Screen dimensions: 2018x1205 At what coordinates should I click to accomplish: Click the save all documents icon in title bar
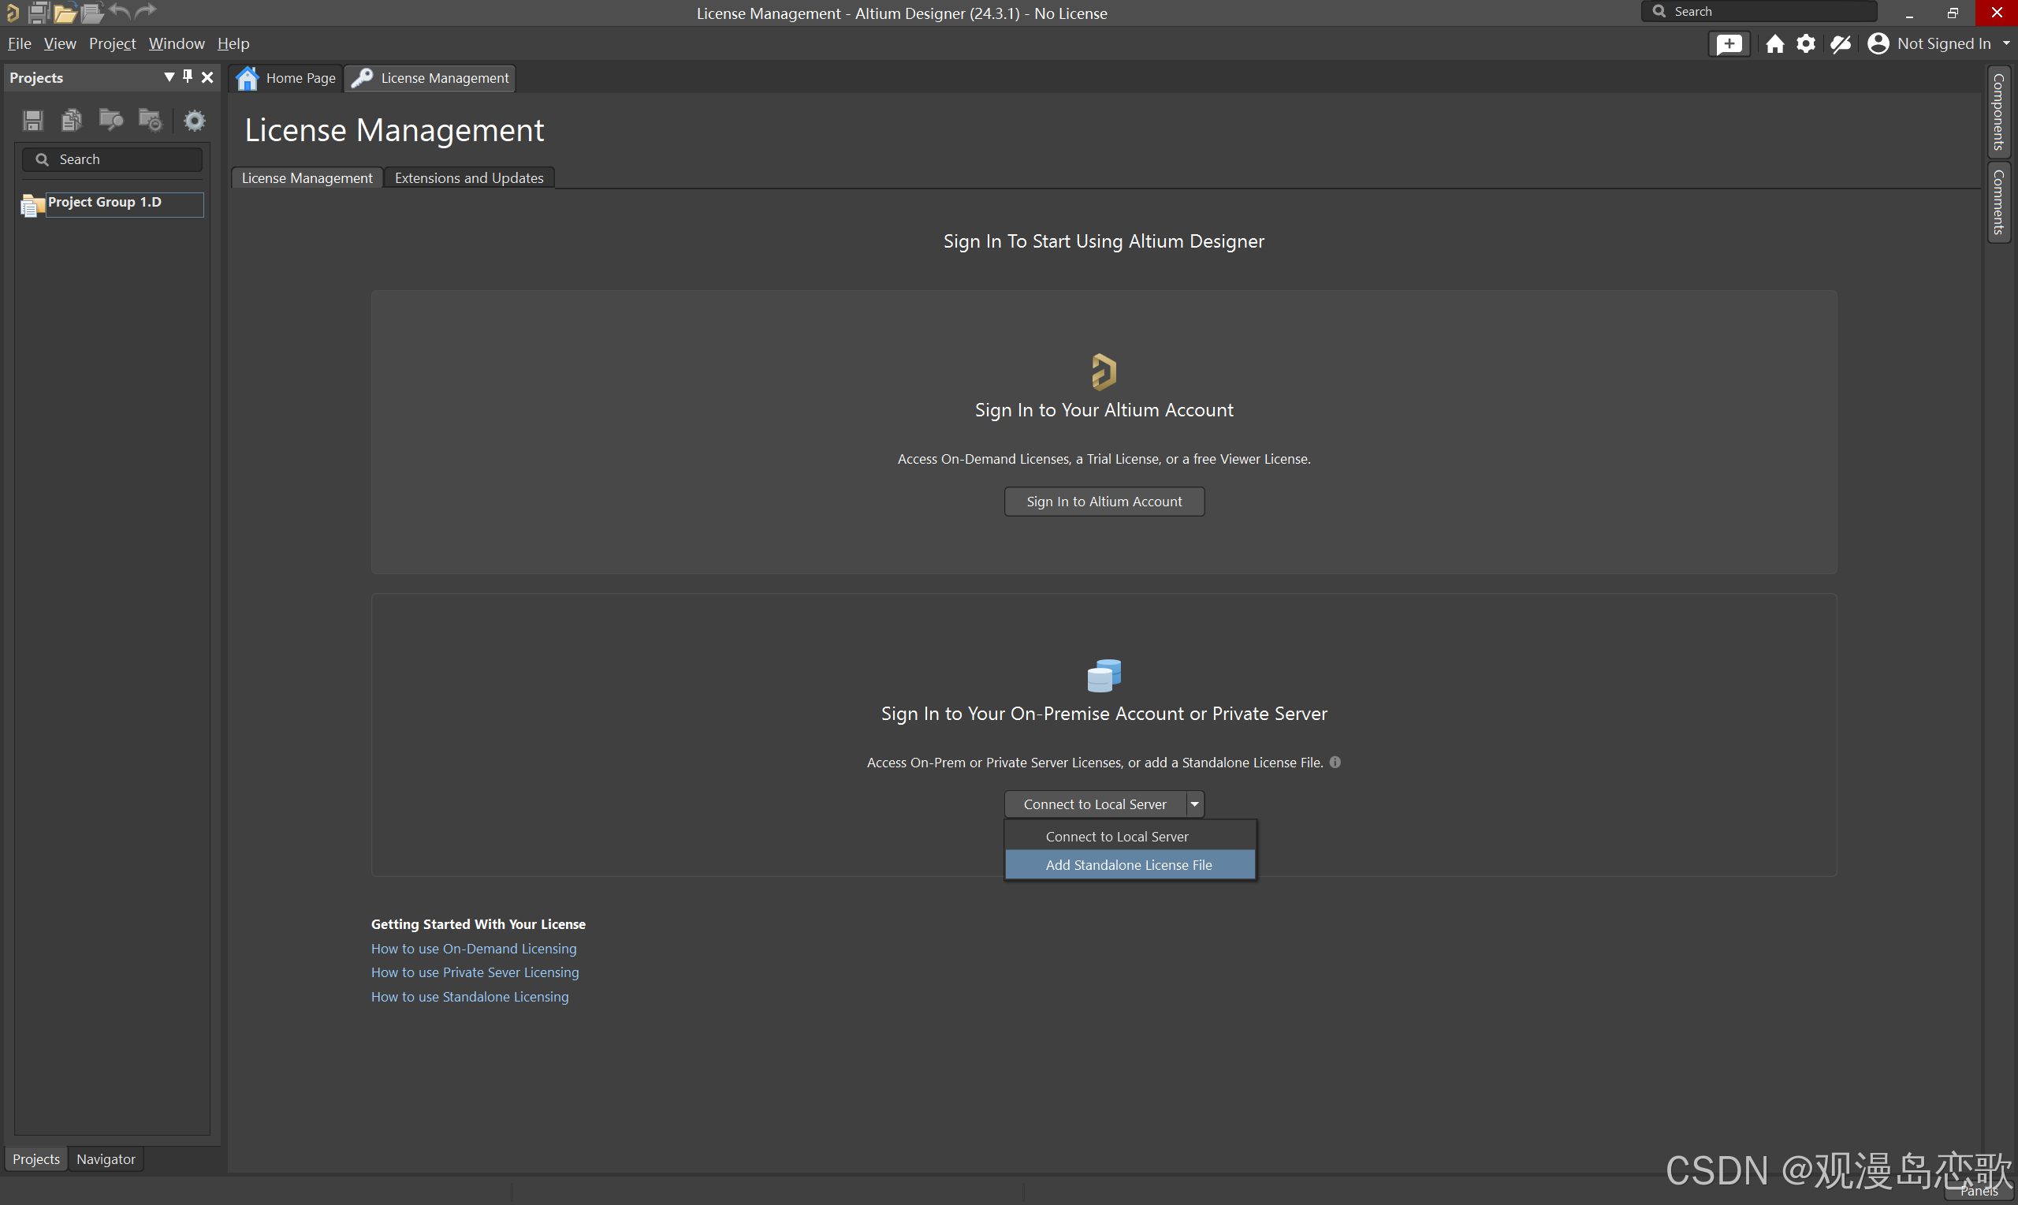coord(38,12)
